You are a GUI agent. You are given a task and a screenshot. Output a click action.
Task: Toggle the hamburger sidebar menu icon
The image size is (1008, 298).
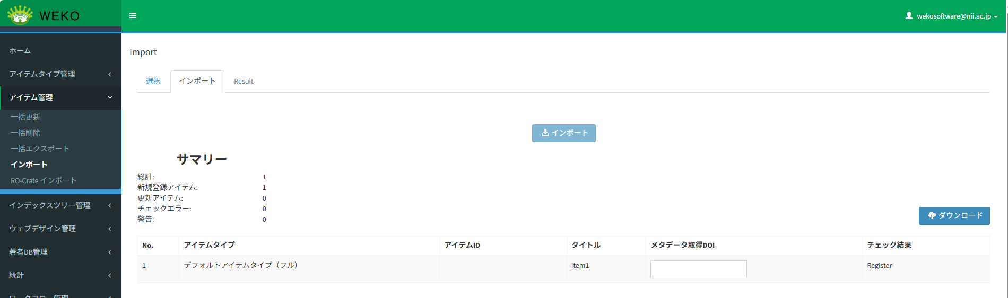[x=133, y=16]
